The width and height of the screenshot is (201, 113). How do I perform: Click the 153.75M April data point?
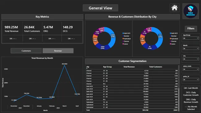point(77,95)
